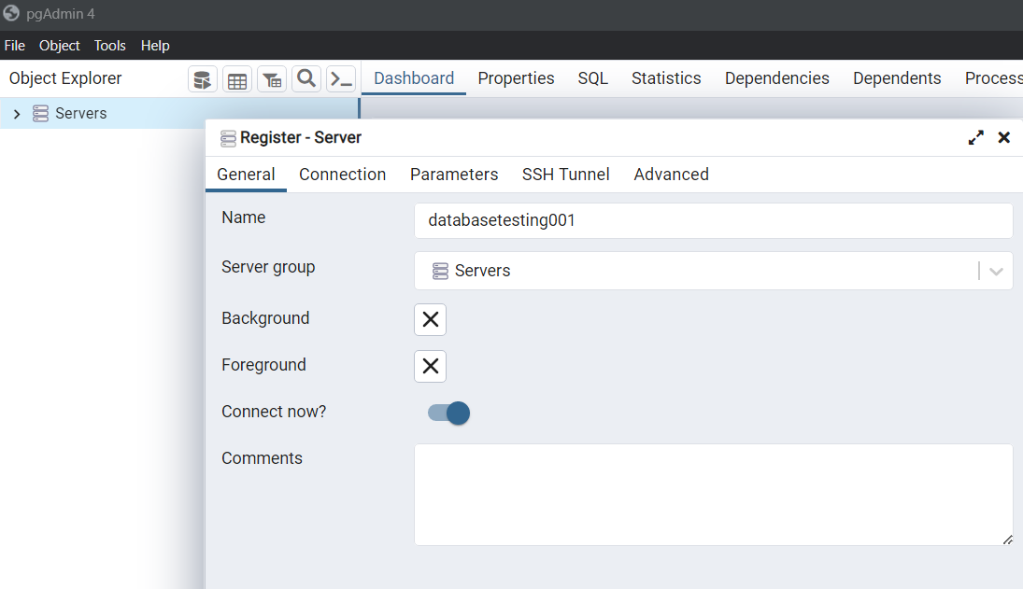This screenshot has width=1023, height=589.
Task: Click the server icon in the dialog title
Action: [228, 138]
